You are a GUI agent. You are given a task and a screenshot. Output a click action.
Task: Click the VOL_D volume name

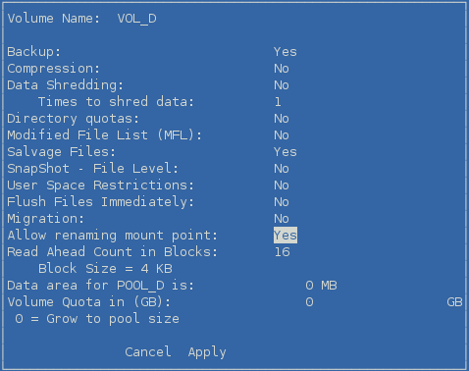[136, 19]
